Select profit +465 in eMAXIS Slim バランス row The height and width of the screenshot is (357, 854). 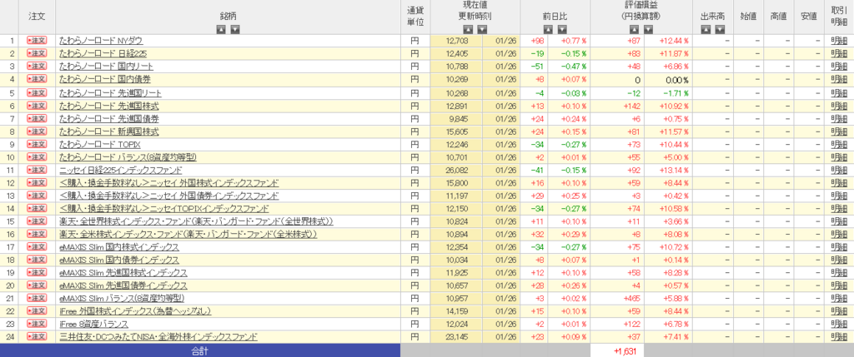tap(630, 299)
